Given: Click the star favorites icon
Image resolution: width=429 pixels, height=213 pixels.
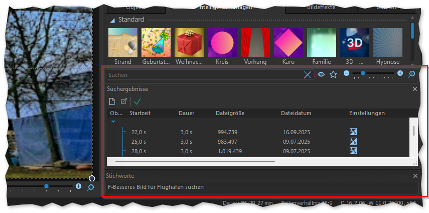Looking at the screenshot, I should (333, 75).
